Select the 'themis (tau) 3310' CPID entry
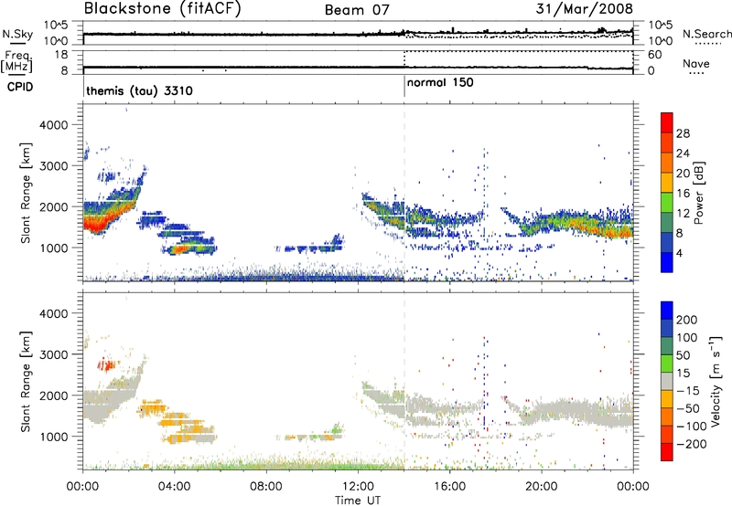The height and width of the screenshot is (506, 732). coord(139,90)
